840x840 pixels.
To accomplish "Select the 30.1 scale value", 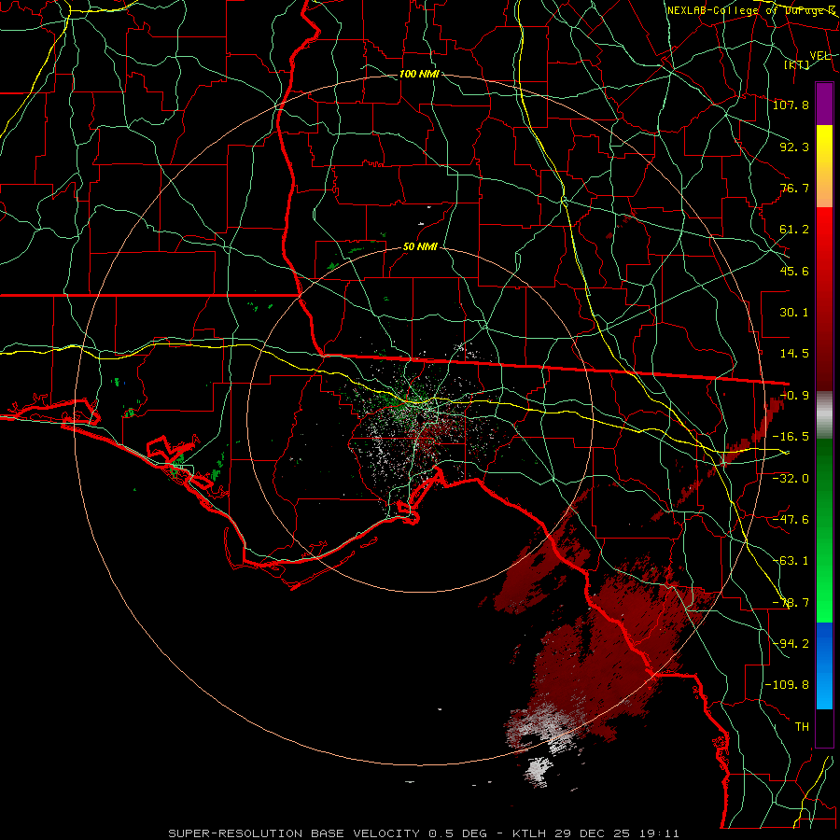I will (x=794, y=313).
